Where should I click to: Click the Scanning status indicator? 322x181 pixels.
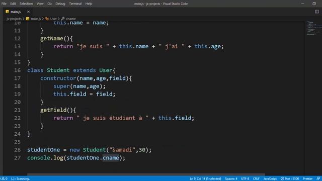click(x=21, y=178)
